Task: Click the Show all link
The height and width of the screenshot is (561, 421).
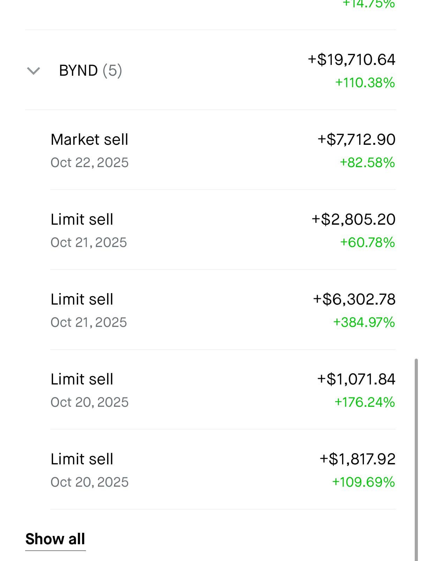Action: pos(55,539)
